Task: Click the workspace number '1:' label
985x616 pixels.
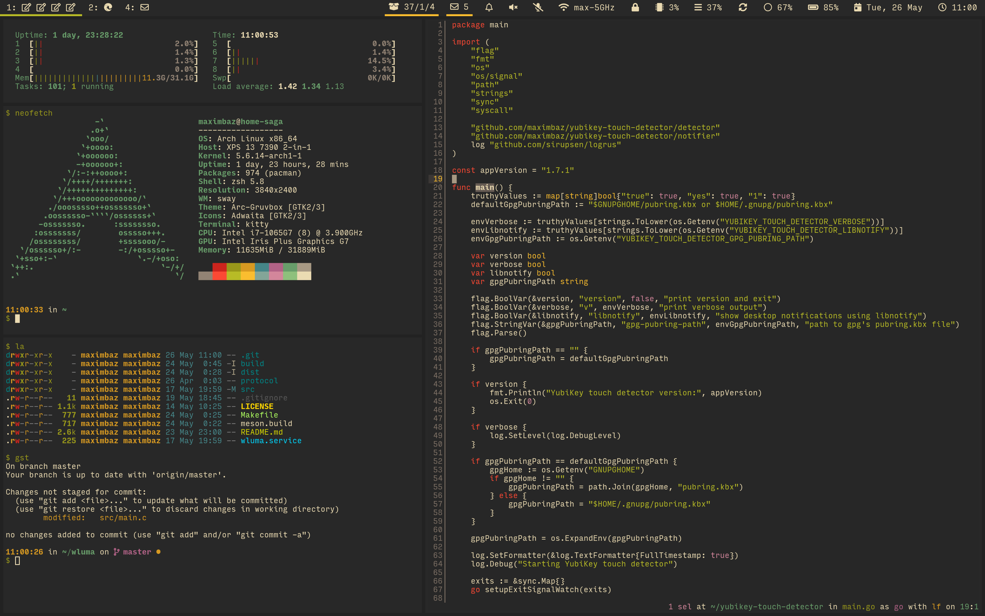Action: (11, 7)
